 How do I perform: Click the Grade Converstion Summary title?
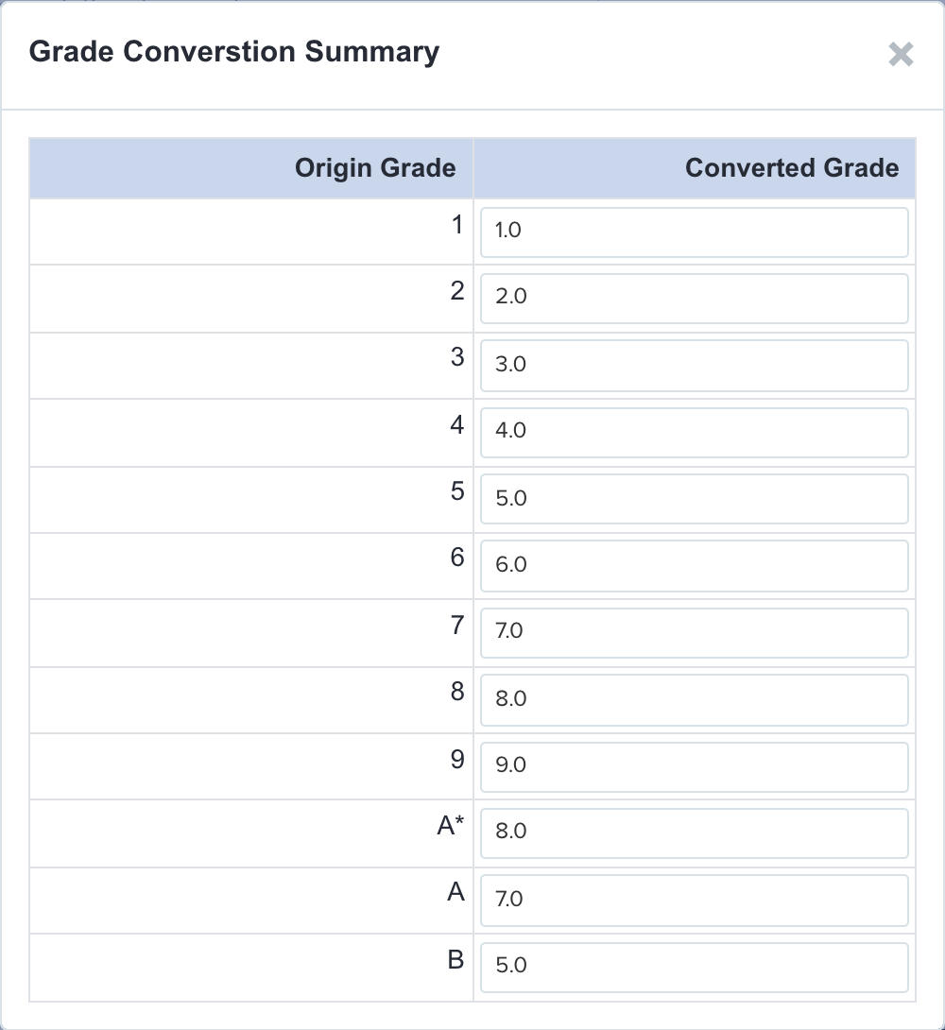(x=234, y=52)
